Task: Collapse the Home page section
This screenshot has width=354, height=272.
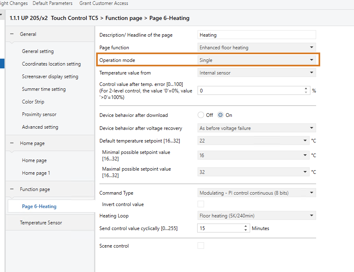Action: (x=12, y=143)
